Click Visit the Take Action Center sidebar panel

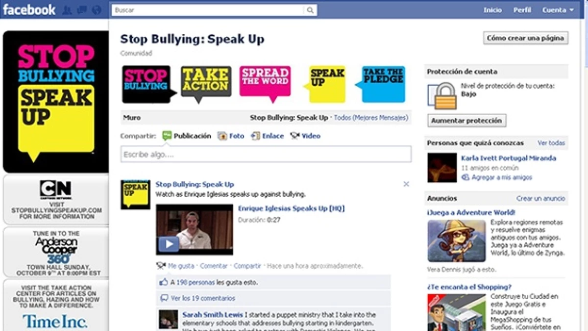click(56, 306)
